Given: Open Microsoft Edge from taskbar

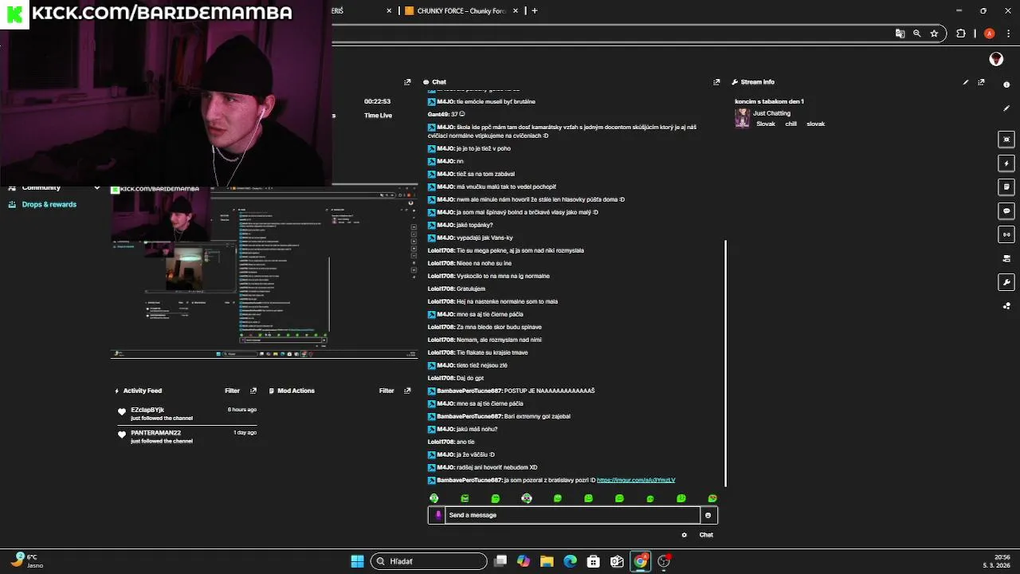Looking at the screenshot, I should 571,561.
